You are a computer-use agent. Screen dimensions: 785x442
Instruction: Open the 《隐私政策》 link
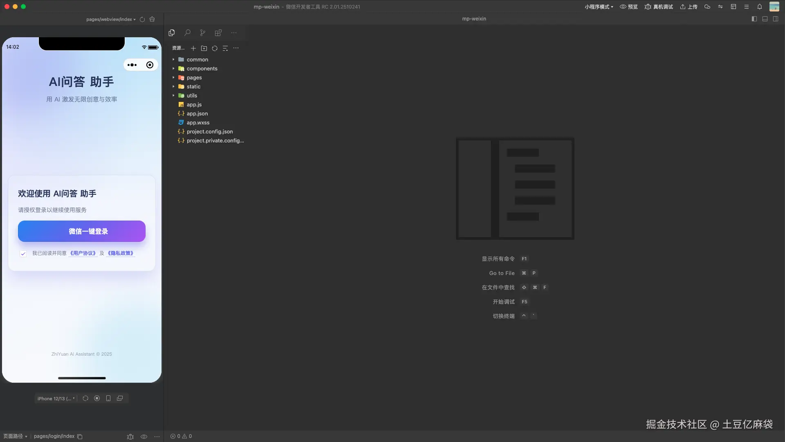click(x=121, y=253)
